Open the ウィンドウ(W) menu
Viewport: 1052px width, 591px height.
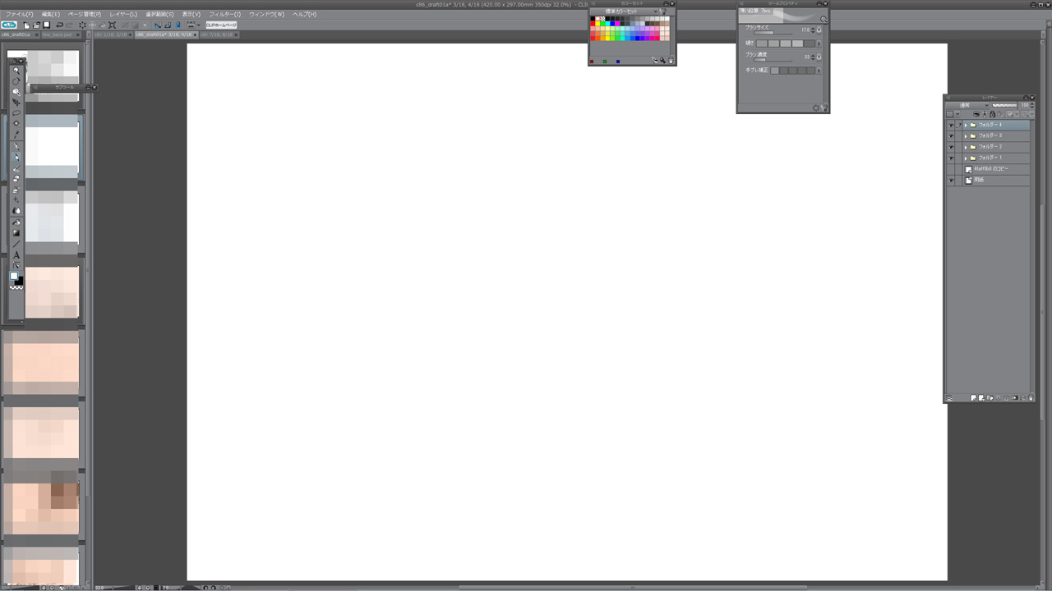(267, 14)
